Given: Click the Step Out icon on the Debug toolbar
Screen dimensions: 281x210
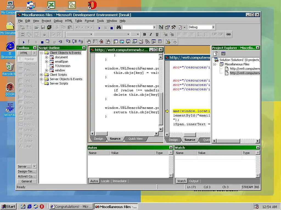Looking at the screenshot, I should (x=81, y=42).
